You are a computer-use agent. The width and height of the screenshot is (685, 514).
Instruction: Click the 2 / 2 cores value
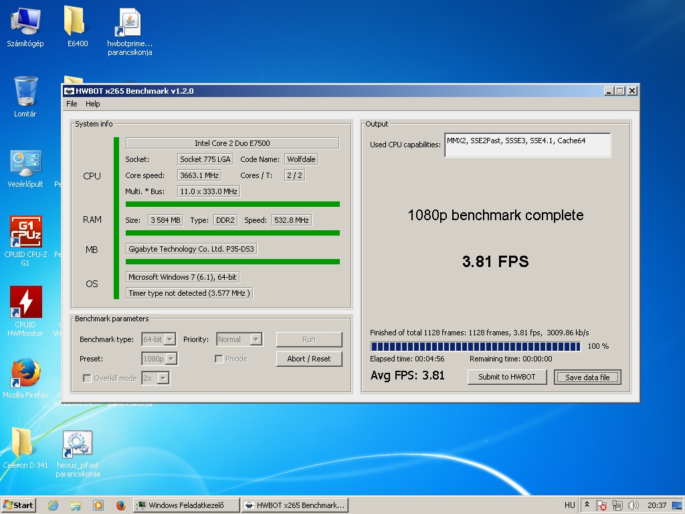pyautogui.click(x=294, y=175)
